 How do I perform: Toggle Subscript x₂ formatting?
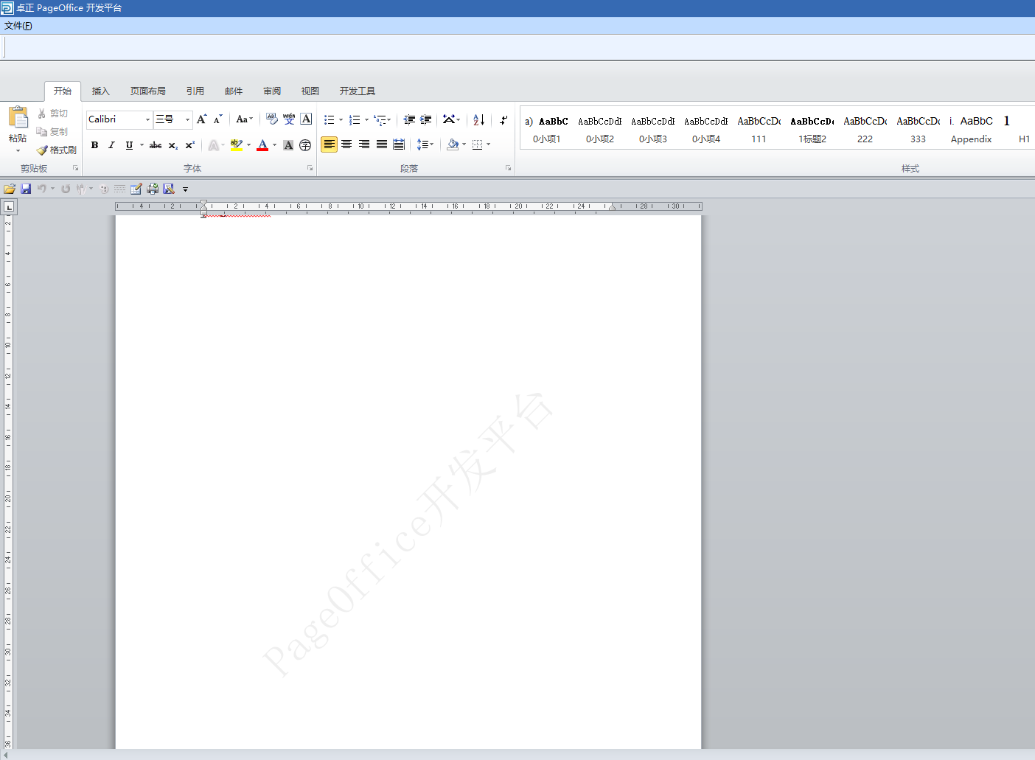172,145
